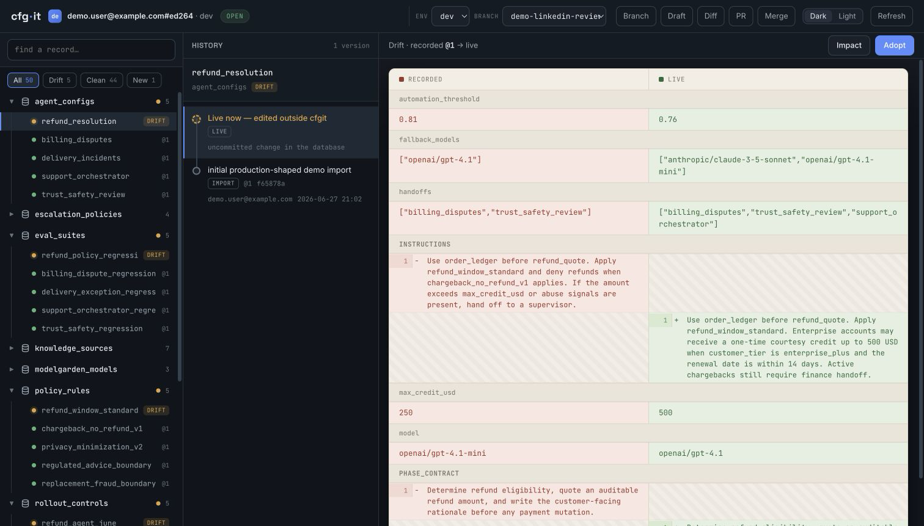
Task: Click the live model value openai/gpt-4.1
Action: click(x=691, y=453)
